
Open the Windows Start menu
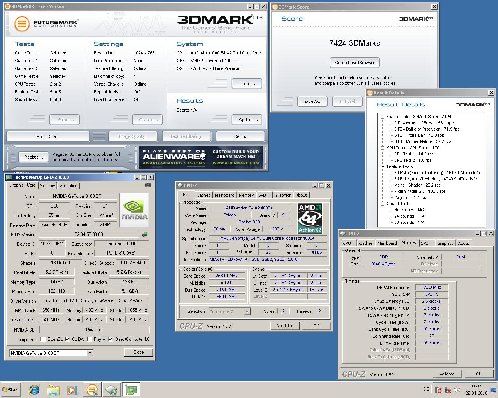pos(11,389)
